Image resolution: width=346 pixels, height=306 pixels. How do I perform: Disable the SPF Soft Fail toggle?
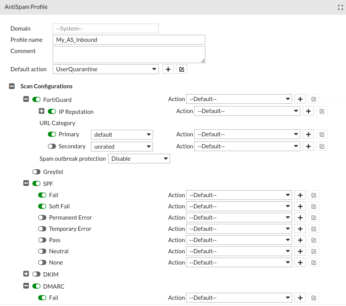[42, 206]
